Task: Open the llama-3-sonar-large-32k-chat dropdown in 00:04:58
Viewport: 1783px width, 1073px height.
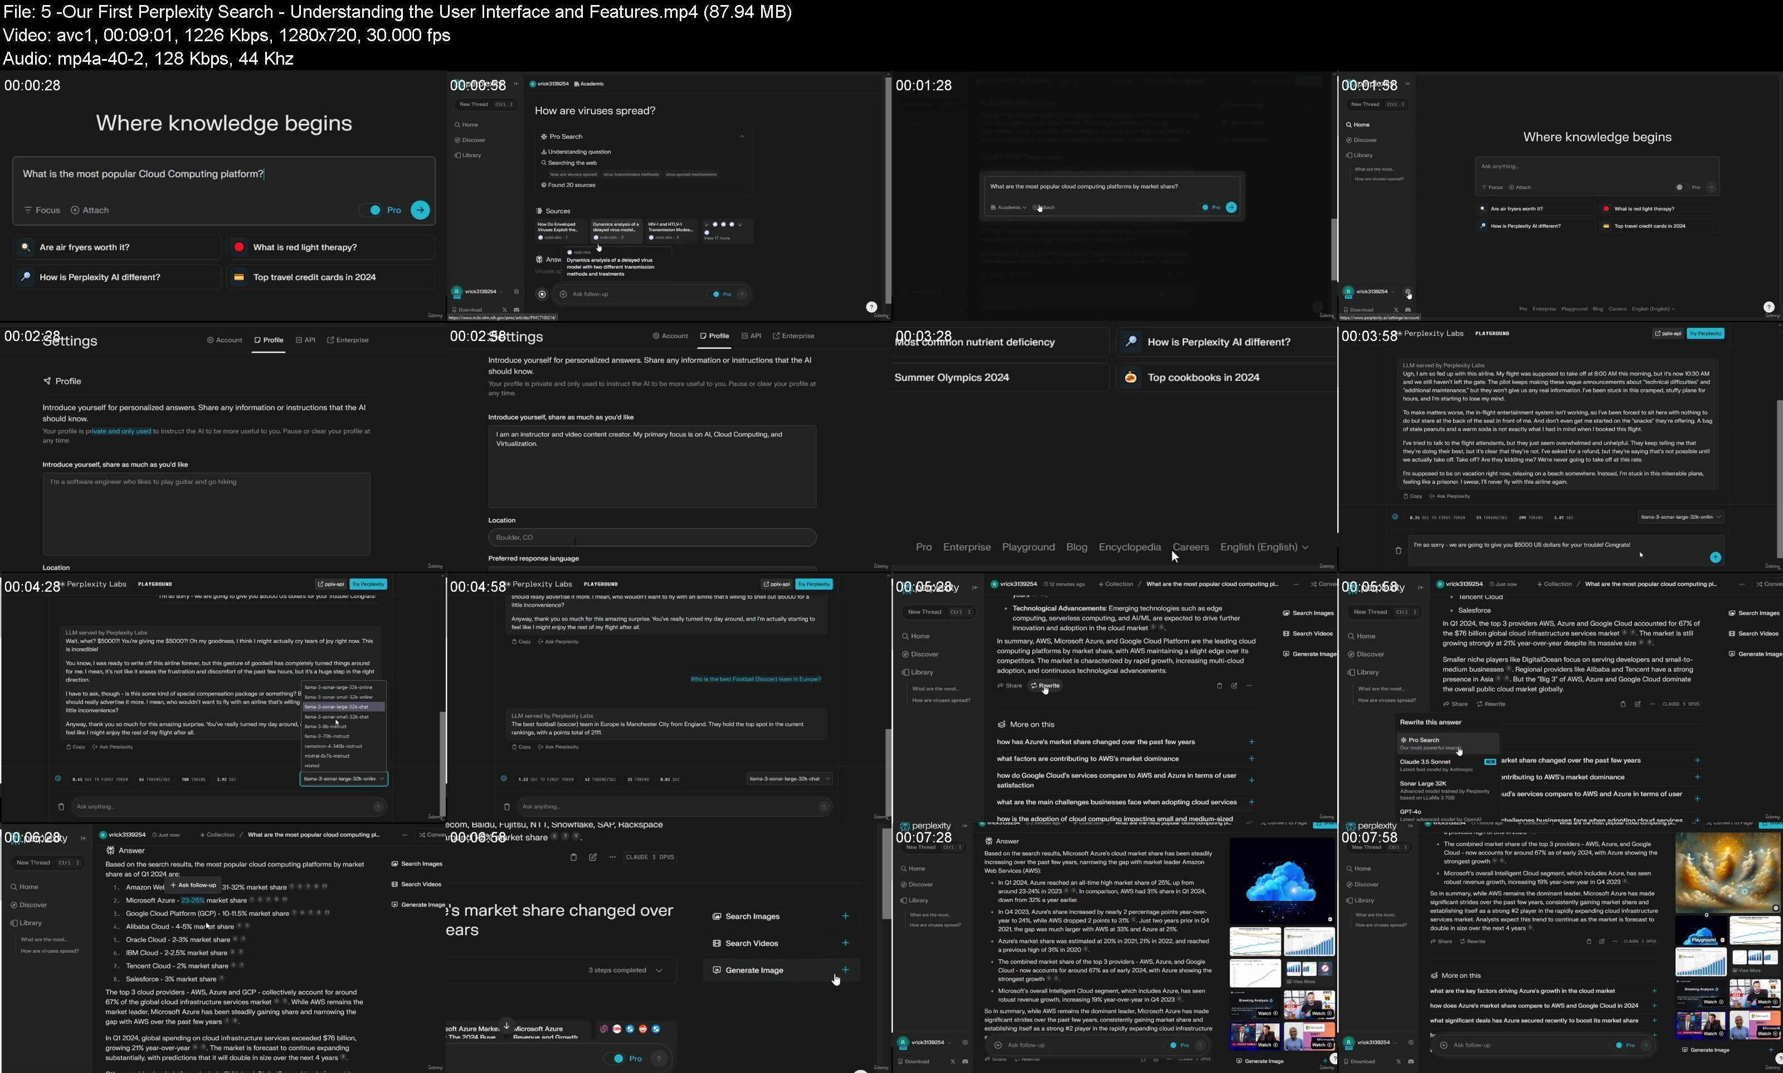Action: click(x=789, y=779)
